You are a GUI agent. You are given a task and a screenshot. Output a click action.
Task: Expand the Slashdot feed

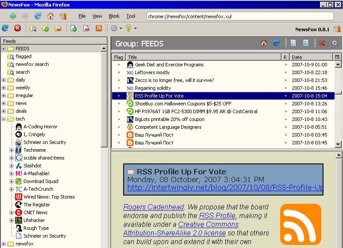coord(11,166)
